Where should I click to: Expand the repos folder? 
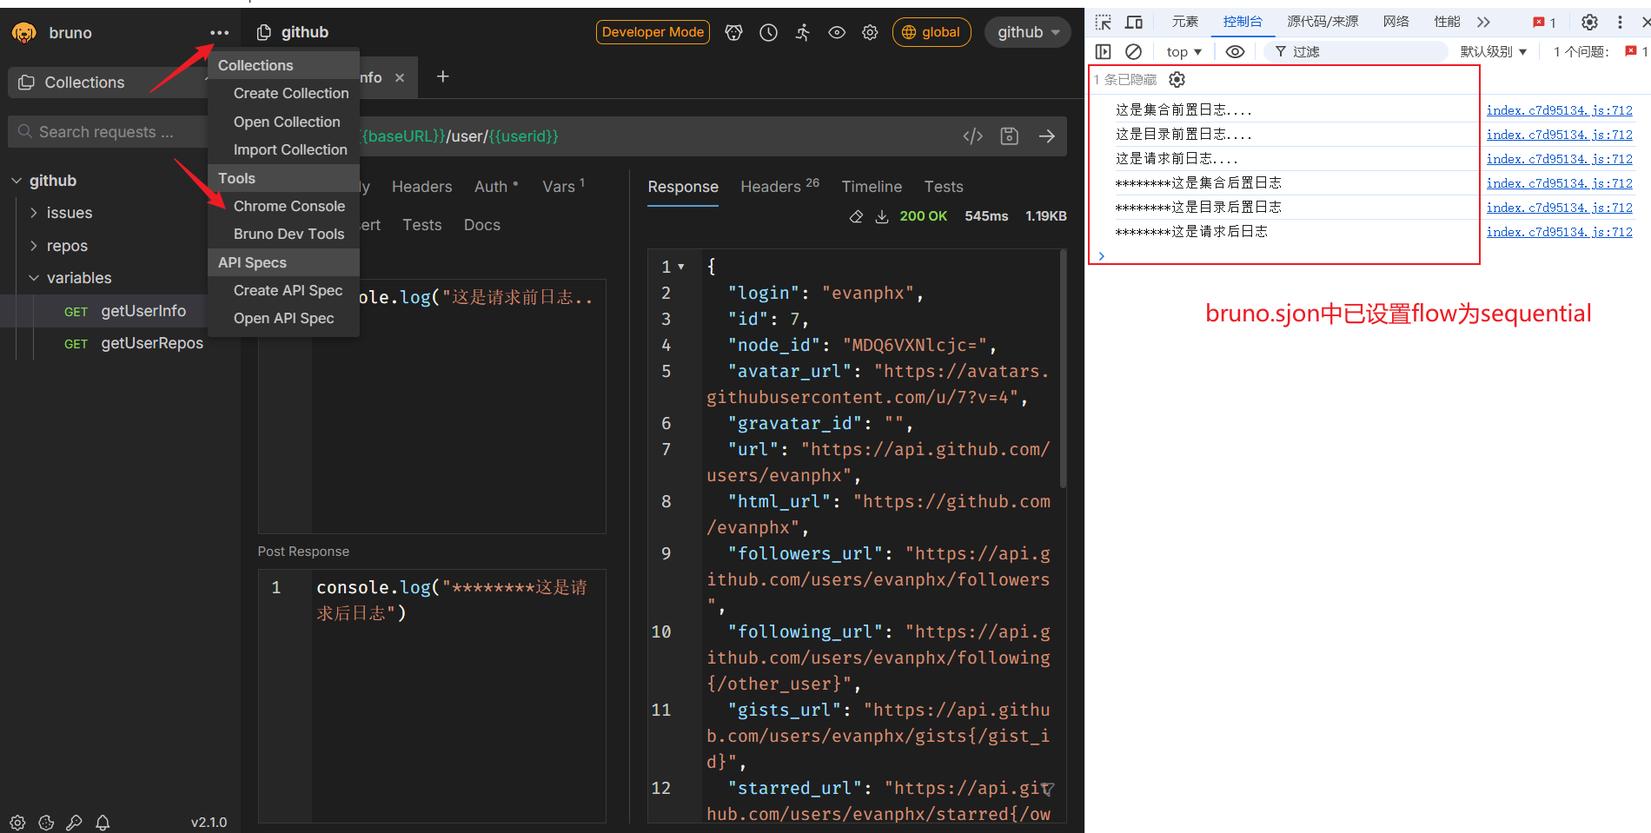pyautogui.click(x=34, y=246)
